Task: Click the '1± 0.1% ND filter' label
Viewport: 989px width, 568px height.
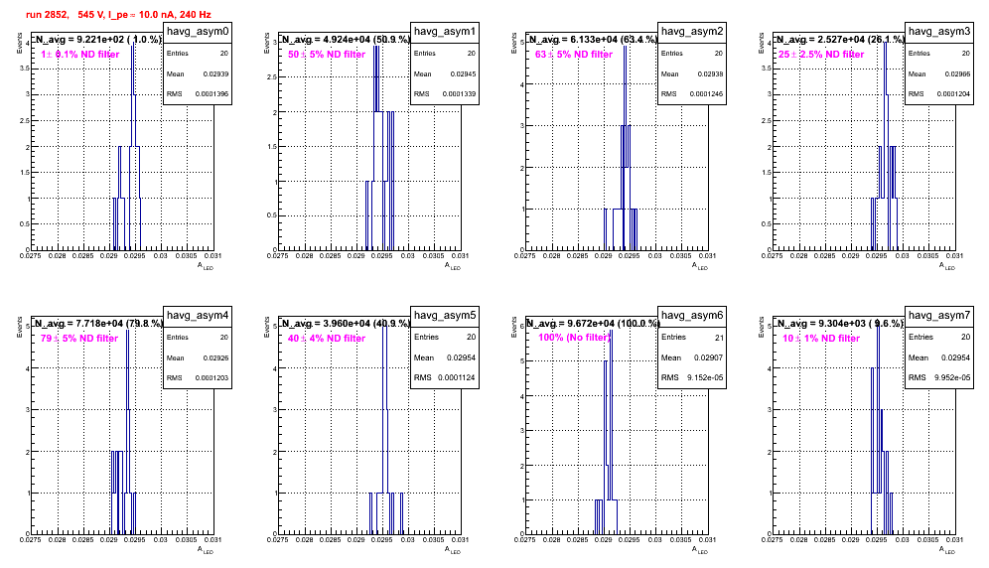Action: tap(80, 55)
